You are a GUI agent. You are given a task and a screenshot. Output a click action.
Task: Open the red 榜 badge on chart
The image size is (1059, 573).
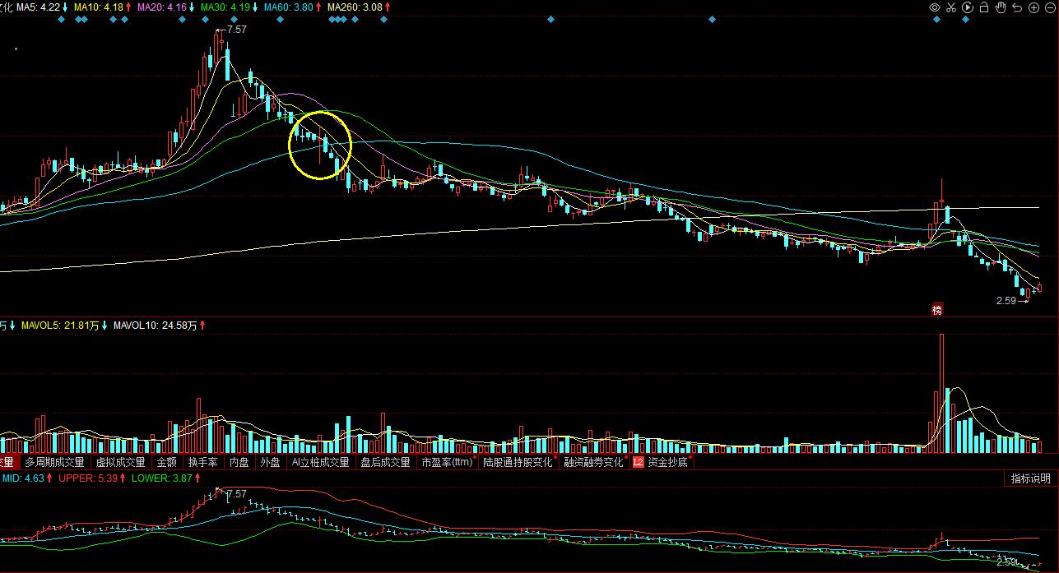pyautogui.click(x=936, y=310)
